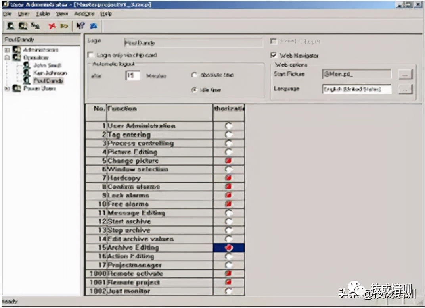The height and width of the screenshot is (308, 425).
Task: Toggle authorization for Message Editing
Action: [229, 213]
